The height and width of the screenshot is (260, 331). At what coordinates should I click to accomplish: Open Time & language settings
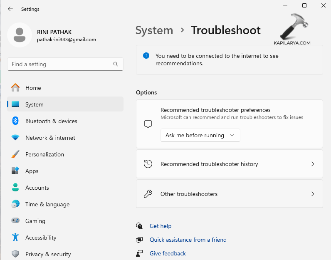(47, 204)
